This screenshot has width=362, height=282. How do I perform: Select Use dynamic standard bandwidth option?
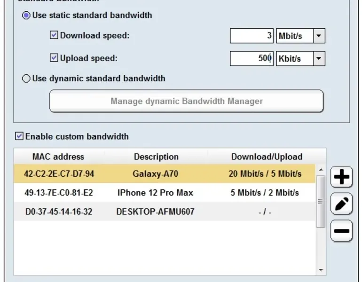(27, 78)
